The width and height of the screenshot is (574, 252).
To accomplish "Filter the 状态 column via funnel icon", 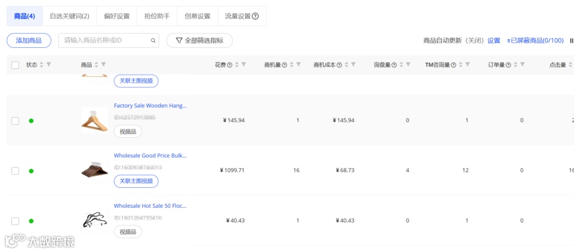I will point(48,65).
